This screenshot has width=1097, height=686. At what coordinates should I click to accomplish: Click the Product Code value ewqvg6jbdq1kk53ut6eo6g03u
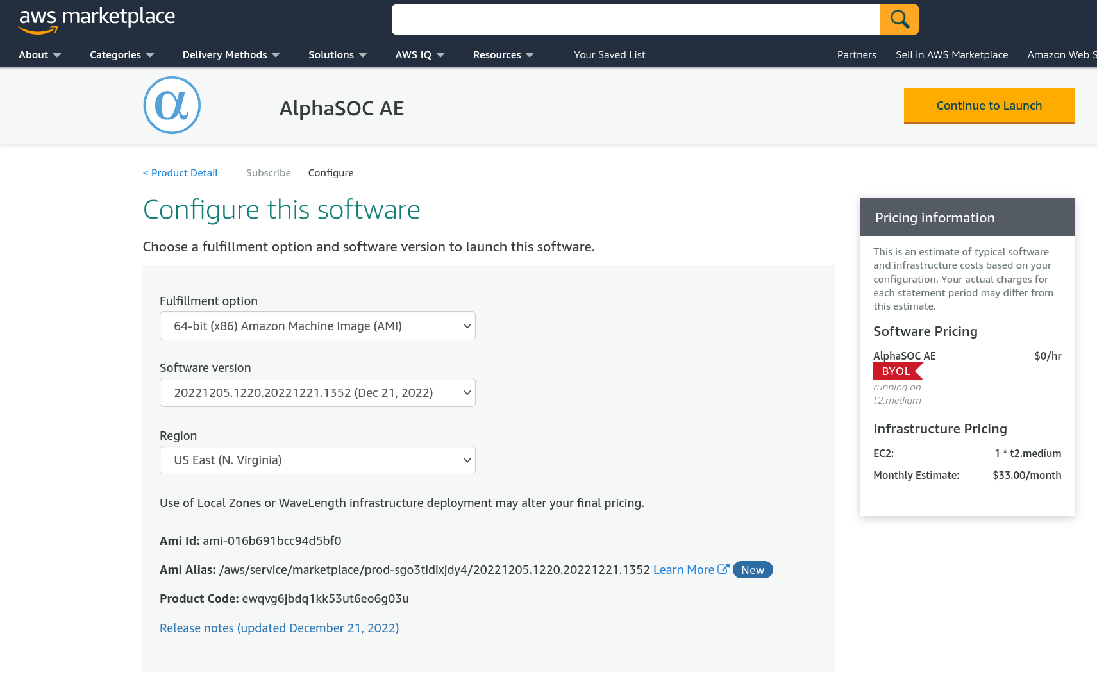click(325, 599)
